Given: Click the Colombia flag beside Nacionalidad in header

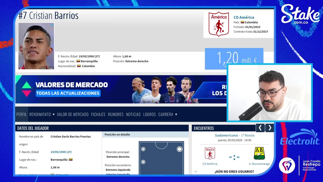Looking at the screenshot, I should 79,66.
